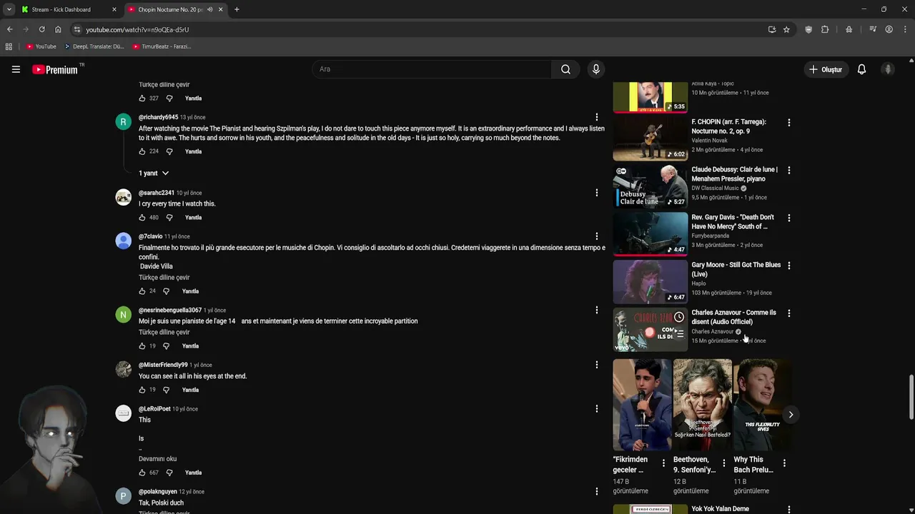Reply to @richardy6945 with Yanıtla
This screenshot has width=915, height=514.
click(193, 151)
